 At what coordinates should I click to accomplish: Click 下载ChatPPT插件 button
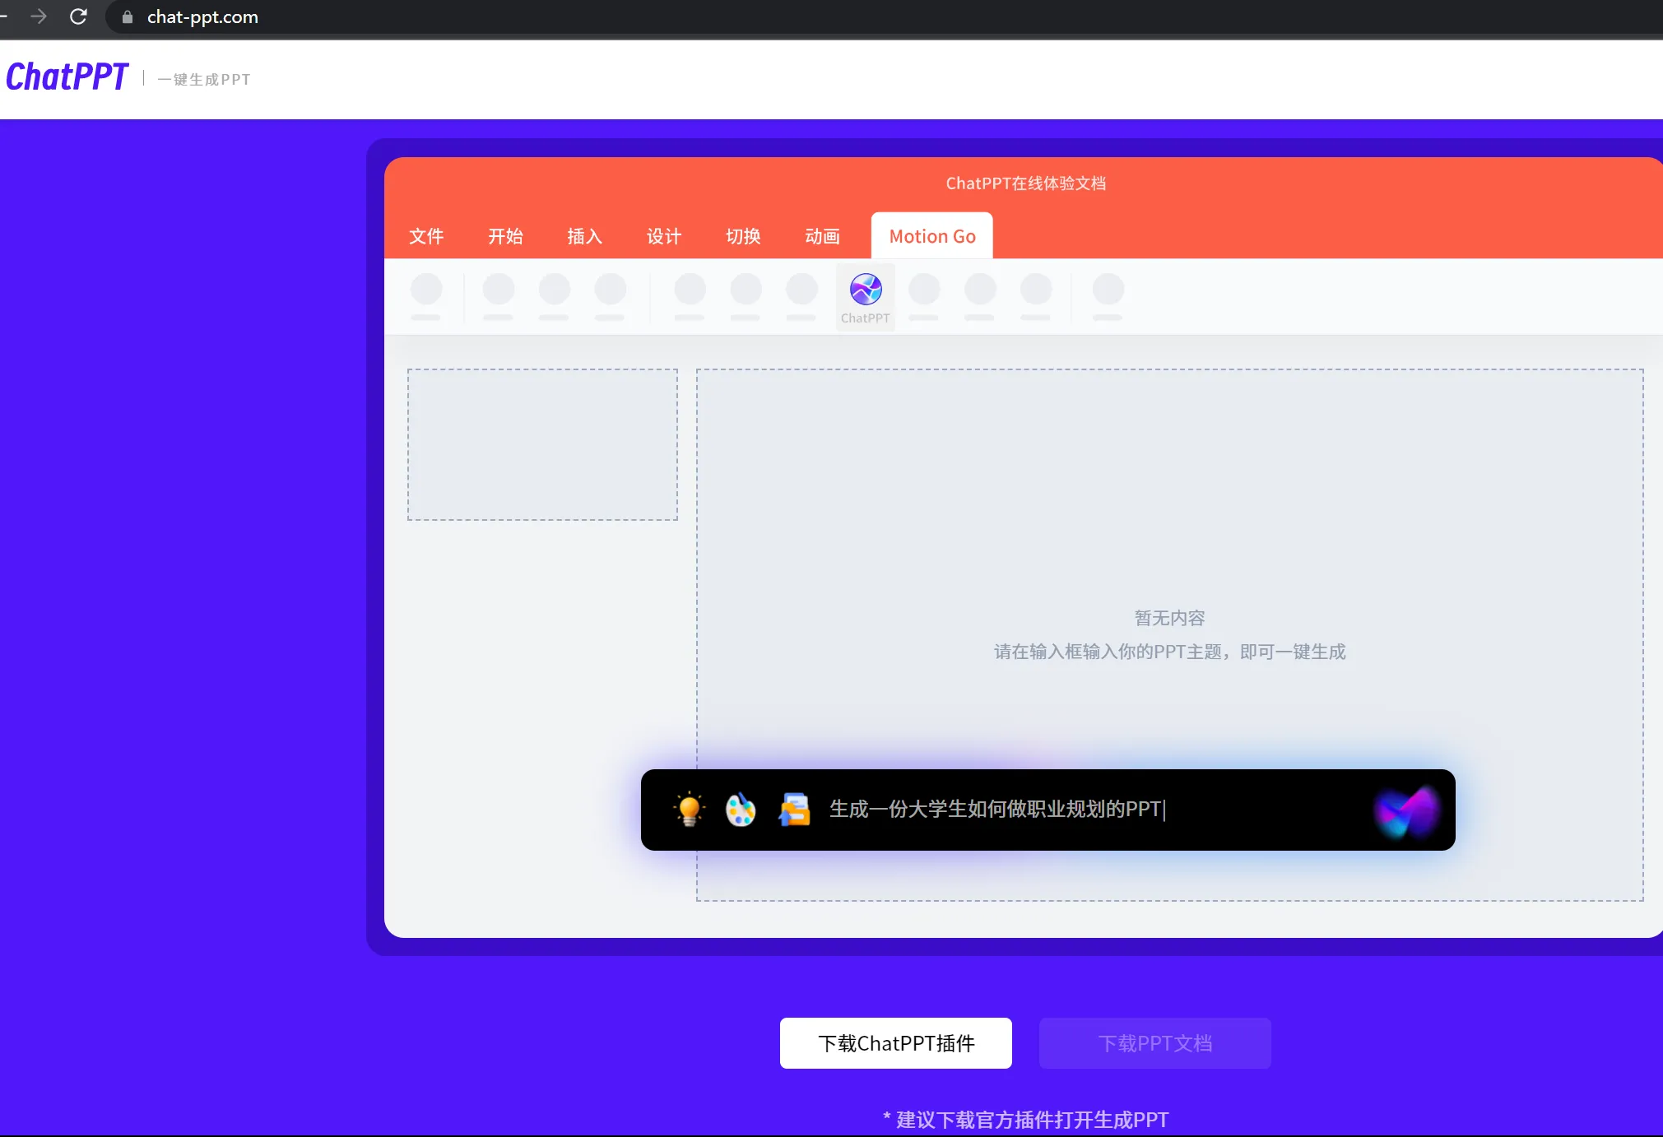tap(895, 1043)
